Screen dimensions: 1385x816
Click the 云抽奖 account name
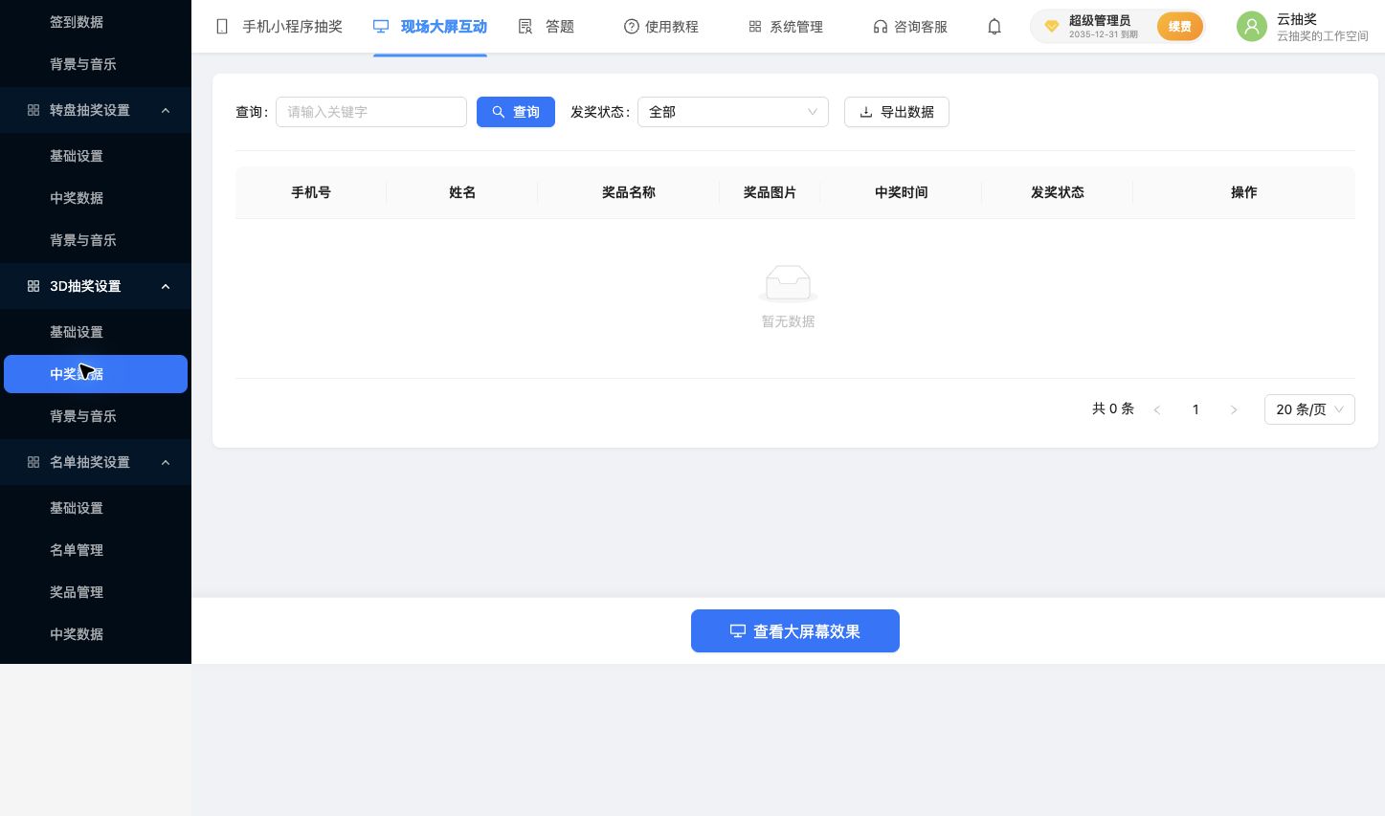1297,19
